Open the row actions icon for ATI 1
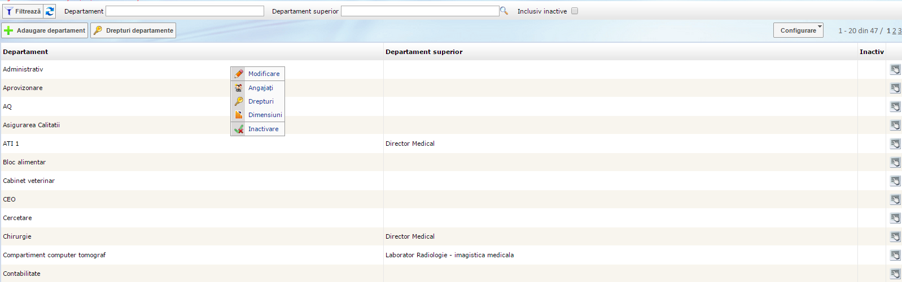The height and width of the screenshot is (282, 902). pos(895,144)
